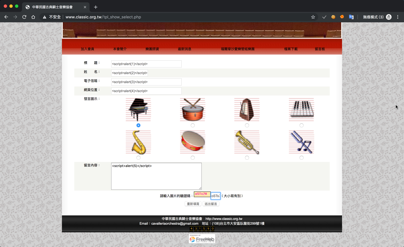Select radio button under trumpet
This screenshot has height=247, width=404.
pyautogui.click(x=247, y=158)
